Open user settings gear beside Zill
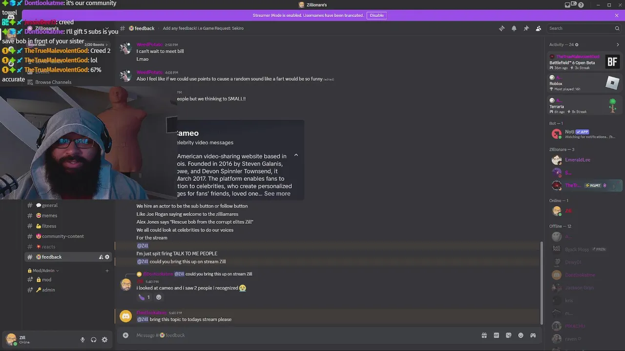 pos(104,340)
